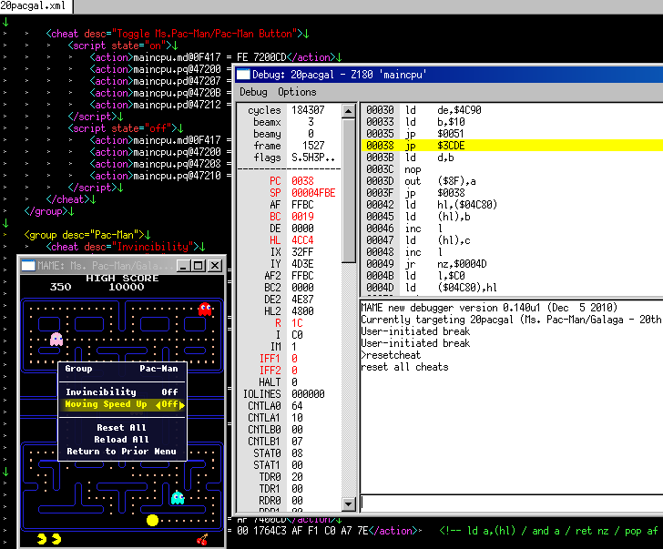Select disassembly line 00033 ld b,$10
Viewport: 663px width, 549px height.
pos(512,122)
